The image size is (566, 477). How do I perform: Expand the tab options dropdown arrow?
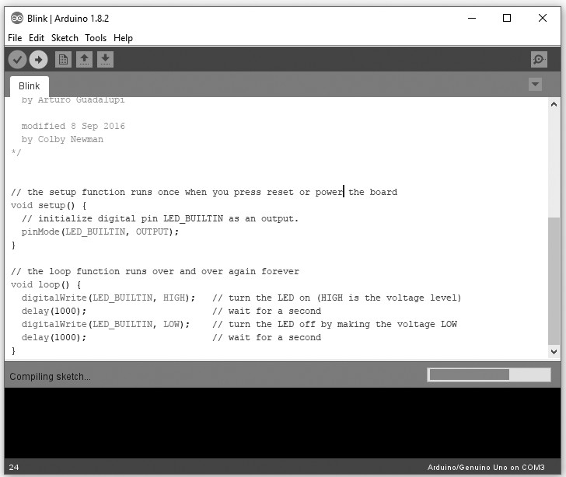[x=535, y=85]
